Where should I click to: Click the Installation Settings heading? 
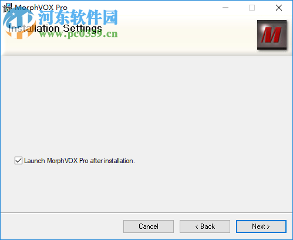55,29
